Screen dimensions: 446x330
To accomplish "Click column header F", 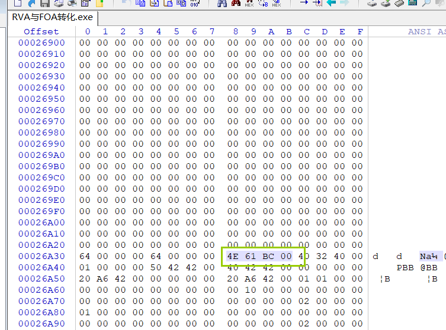I will (360, 31).
